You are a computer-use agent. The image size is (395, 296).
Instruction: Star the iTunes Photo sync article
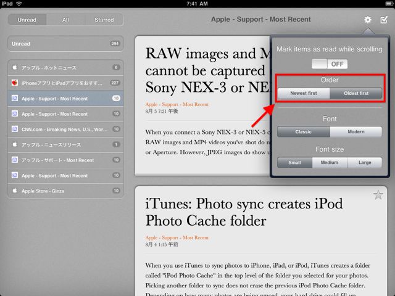point(378,195)
